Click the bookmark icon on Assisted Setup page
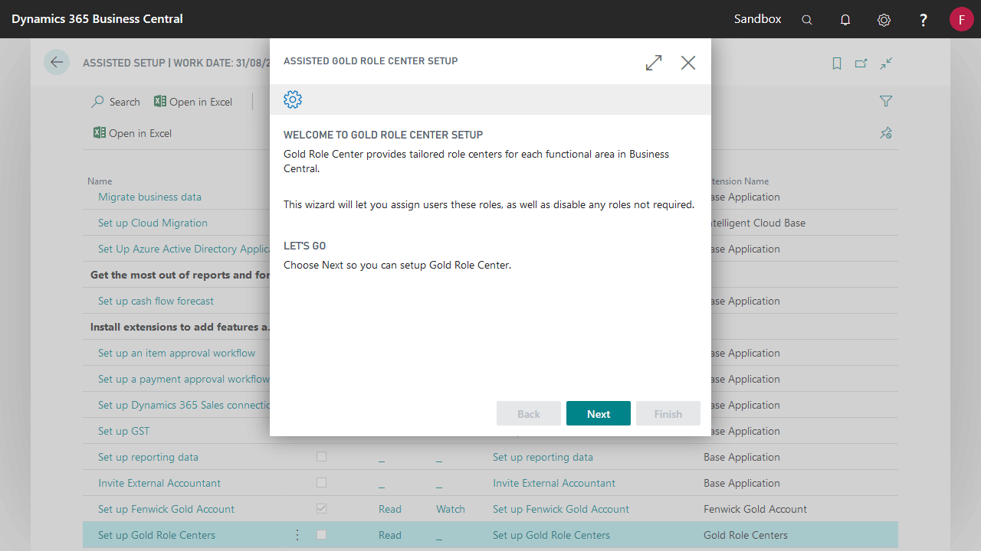The width and height of the screenshot is (981, 551). pyautogui.click(x=837, y=64)
